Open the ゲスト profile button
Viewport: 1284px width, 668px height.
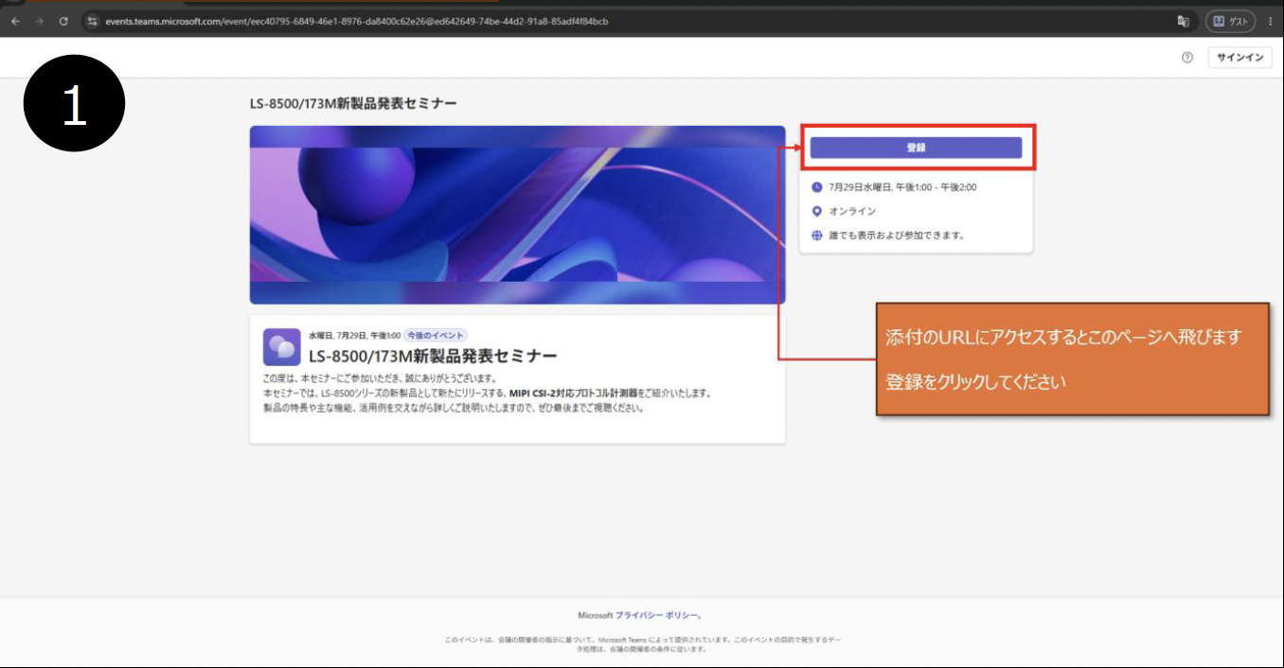[1230, 21]
